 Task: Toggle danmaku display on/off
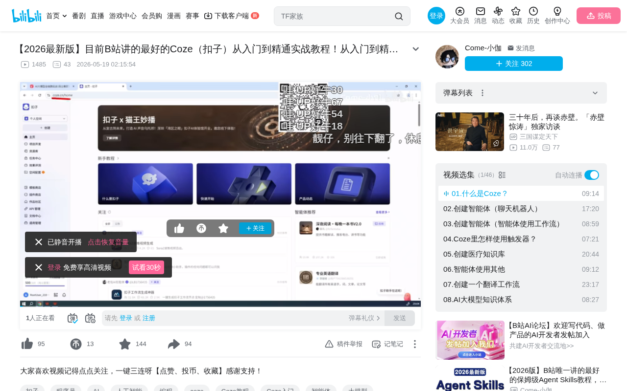click(72, 318)
